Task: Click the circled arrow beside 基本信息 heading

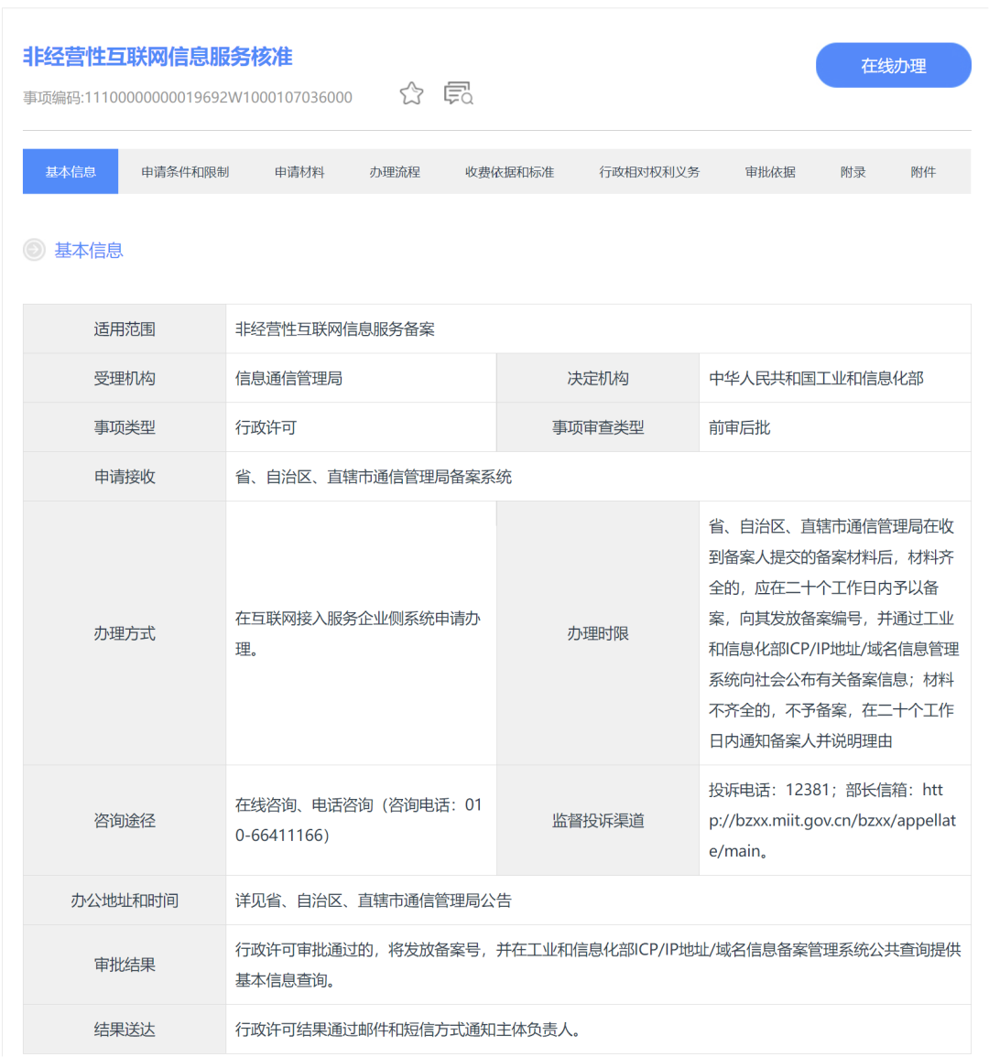Action: coord(34,250)
